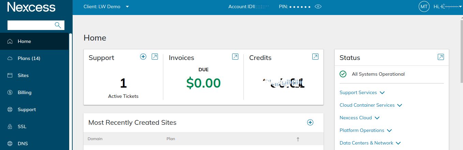Expand Platform Operations status
Viewport: 463px width, 150px height.
366,130
